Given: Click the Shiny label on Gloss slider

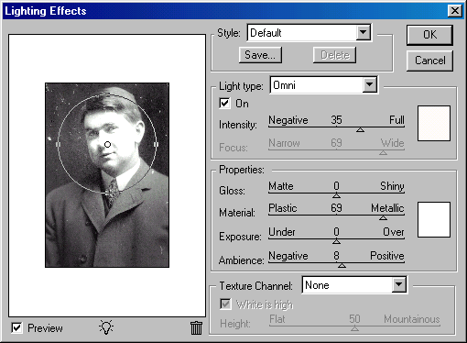Looking at the screenshot, I should tap(392, 186).
